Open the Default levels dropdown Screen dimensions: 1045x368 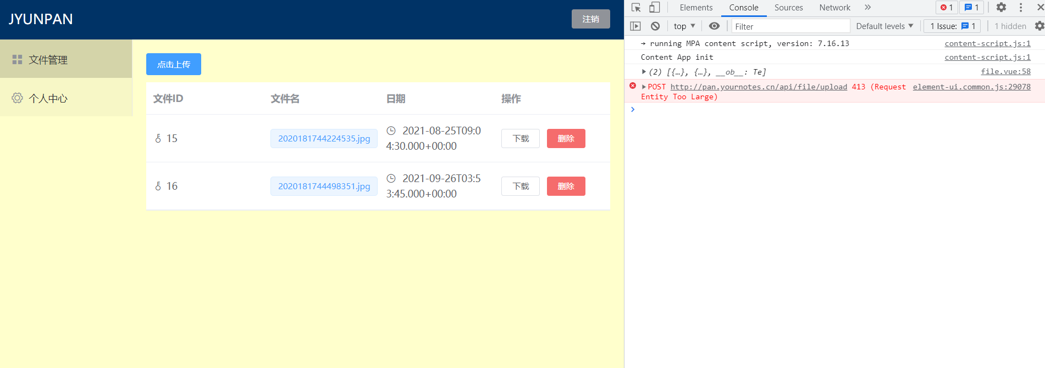(884, 26)
